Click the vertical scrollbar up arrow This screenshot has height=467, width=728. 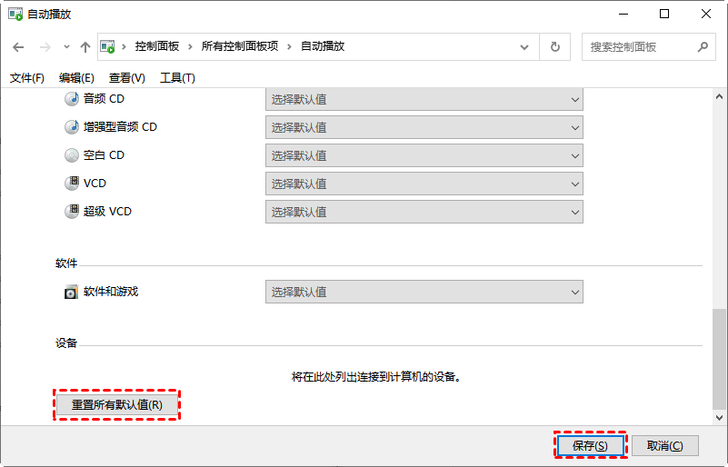pos(719,96)
